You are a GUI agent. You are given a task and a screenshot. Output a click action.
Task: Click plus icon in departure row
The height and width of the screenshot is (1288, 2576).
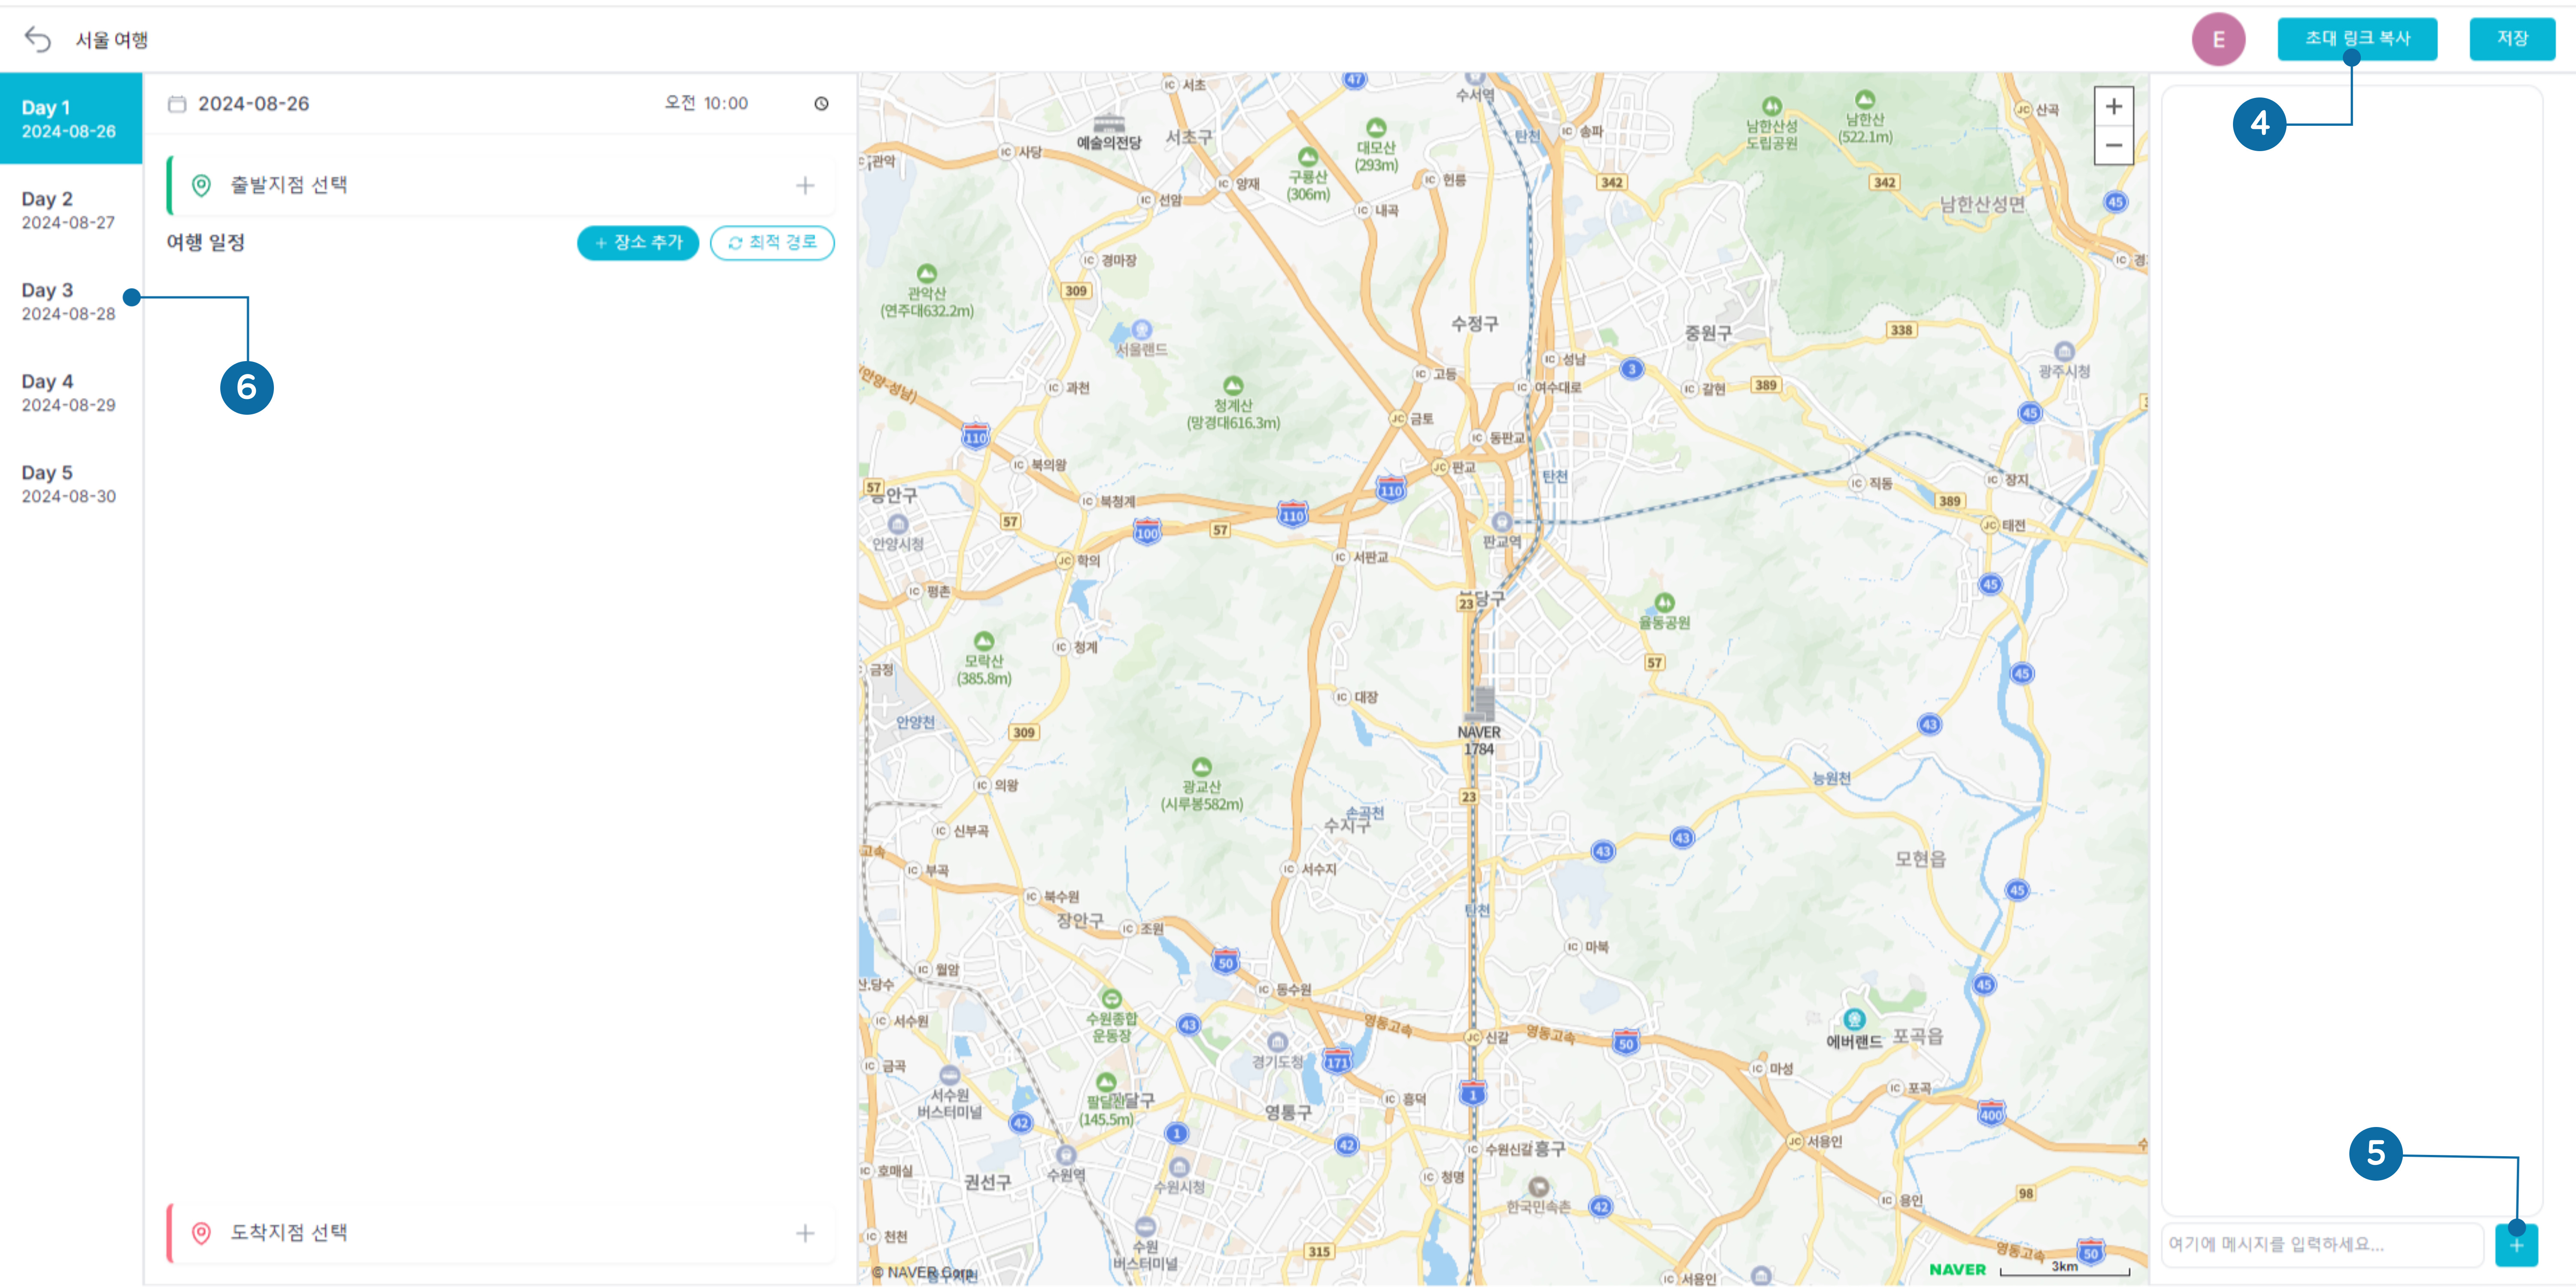tap(805, 185)
